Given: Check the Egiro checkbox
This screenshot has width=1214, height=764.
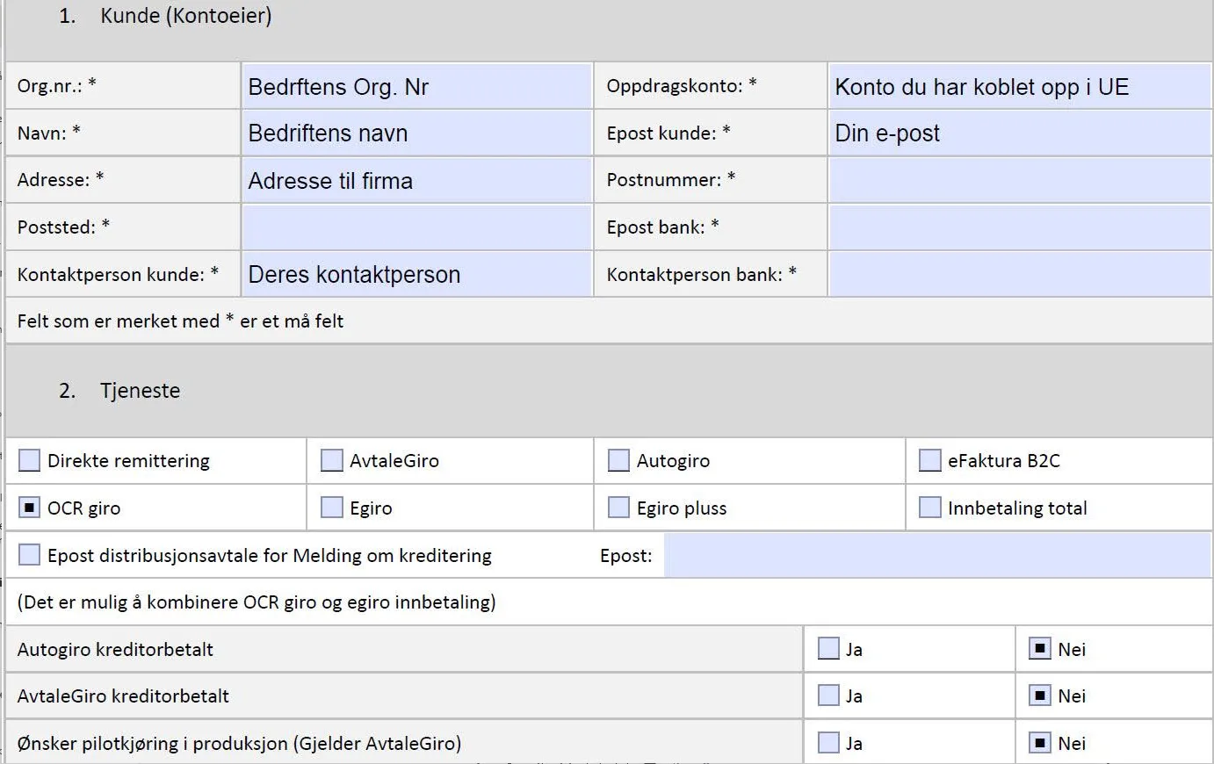Looking at the screenshot, I should 331,508.
